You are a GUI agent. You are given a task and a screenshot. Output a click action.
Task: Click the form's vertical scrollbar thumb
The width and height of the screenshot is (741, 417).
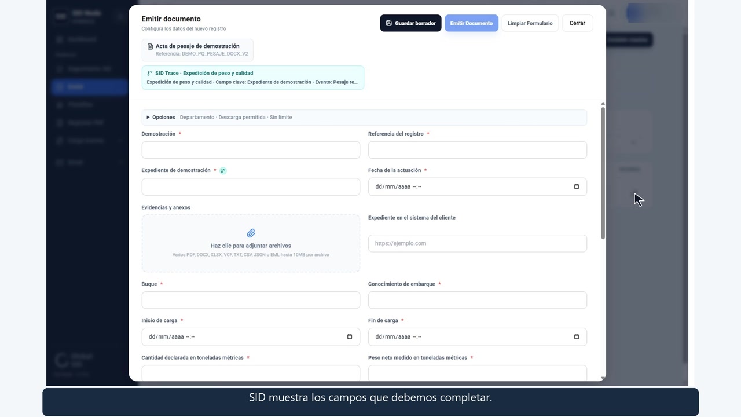click(603, 173)
